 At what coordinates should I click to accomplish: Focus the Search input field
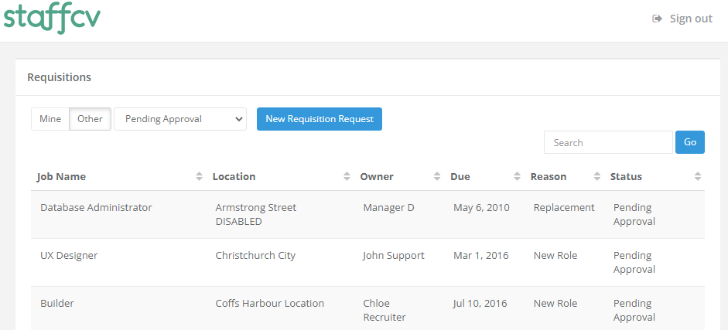pyautogui.click(x=608, y=142)
